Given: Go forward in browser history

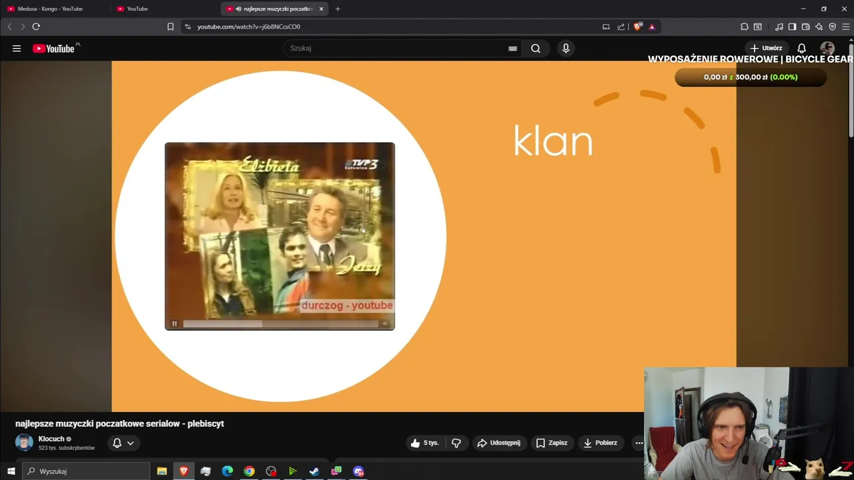Looking at the screenshot, I should [22, 27].
